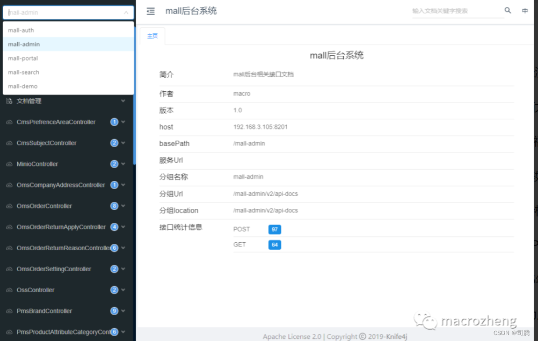Image resolution: width=538 pixels, height=341 pixels.
Task: Toggle interface language with the 中 icon
Action: coord(525,10)
